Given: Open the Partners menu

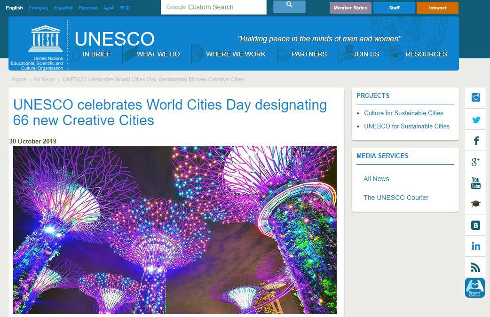Looking at the screenshot, I should [309, 54].
